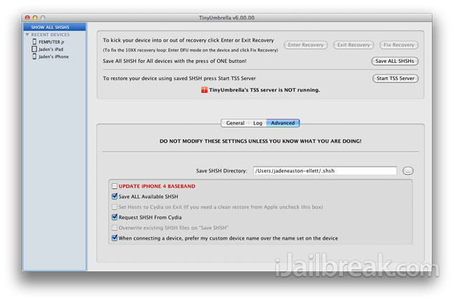The width and height of the screenshot is (454, 302).
Task: Close the TinyUmbrella window
Action: [27, 18]
